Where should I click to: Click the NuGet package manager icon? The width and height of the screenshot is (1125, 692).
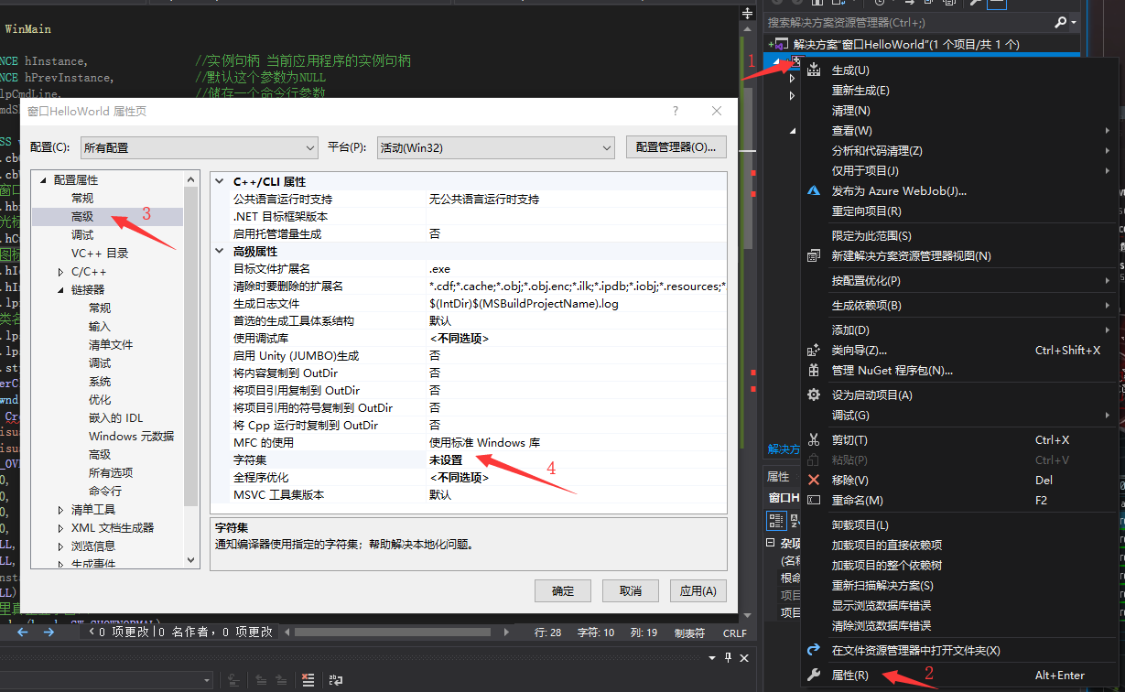(x=813, y=370)
